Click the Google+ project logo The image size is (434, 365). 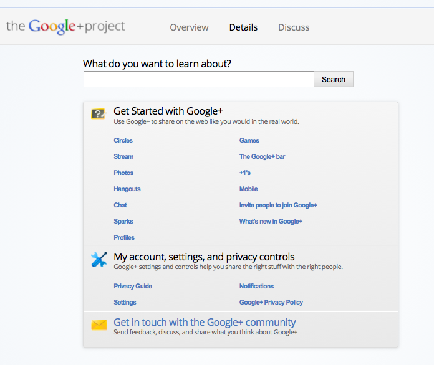click(x=65, y=27)
